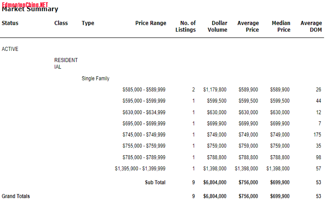Select the RESIDENTIAL class label
This screenshot has width=326, height=207.
[x=66, y=63]
